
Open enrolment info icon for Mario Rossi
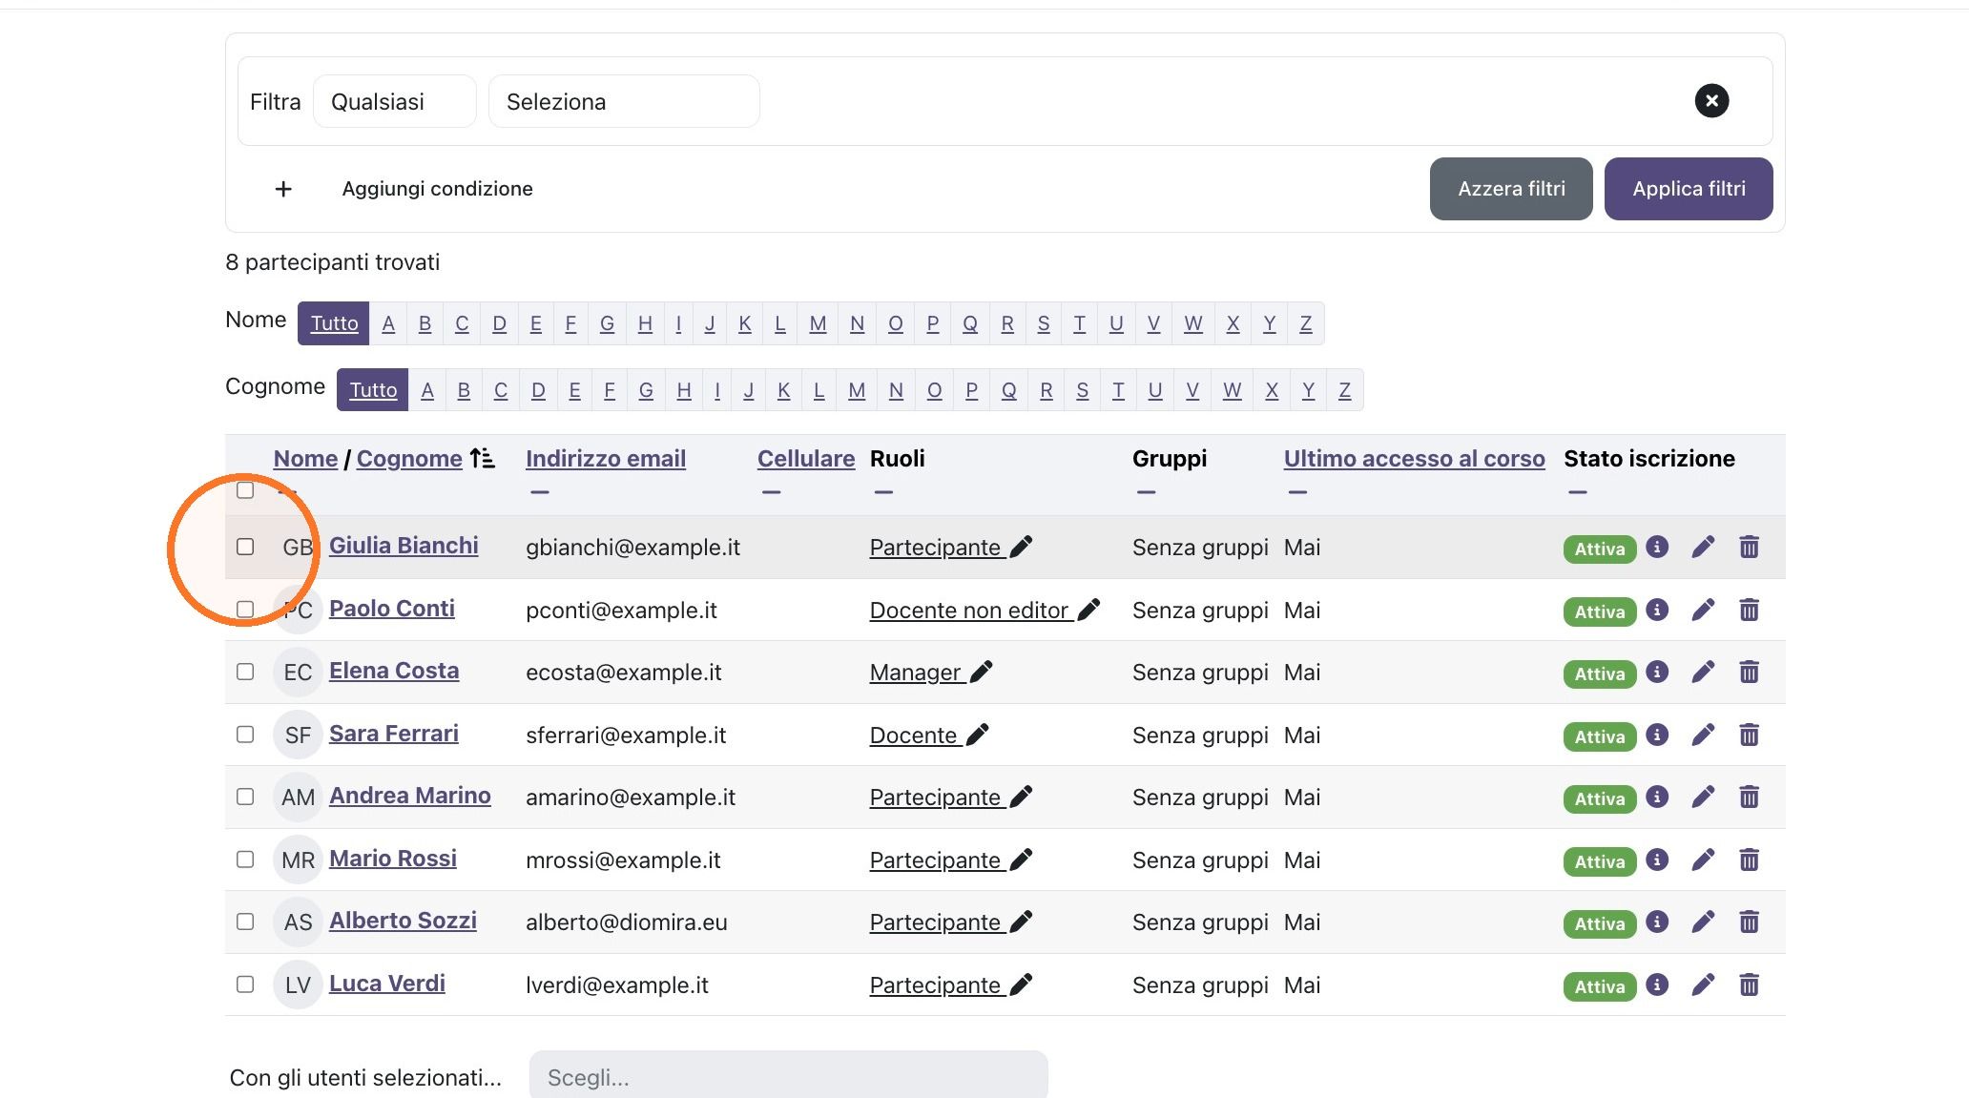coord(1658,860)
